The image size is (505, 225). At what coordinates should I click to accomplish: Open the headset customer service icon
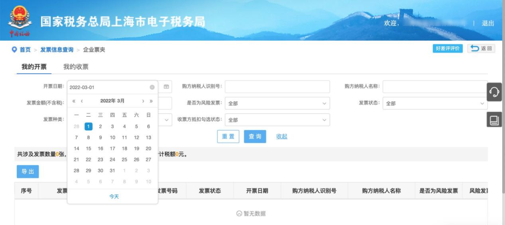pyautogui.click(x=494, y=92)
